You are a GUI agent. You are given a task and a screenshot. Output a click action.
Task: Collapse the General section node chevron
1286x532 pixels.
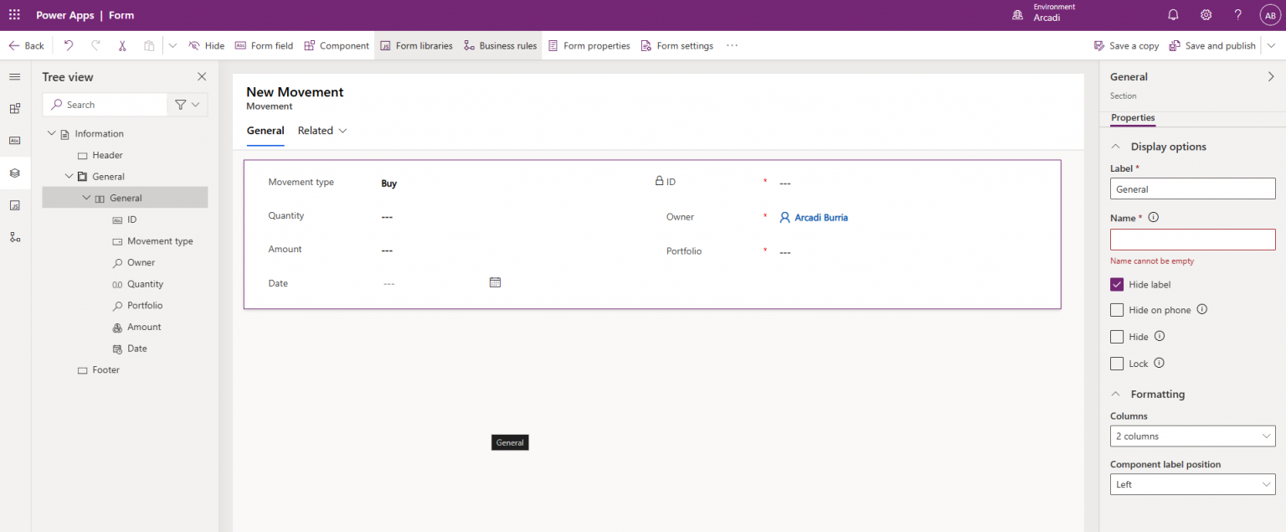85,198
